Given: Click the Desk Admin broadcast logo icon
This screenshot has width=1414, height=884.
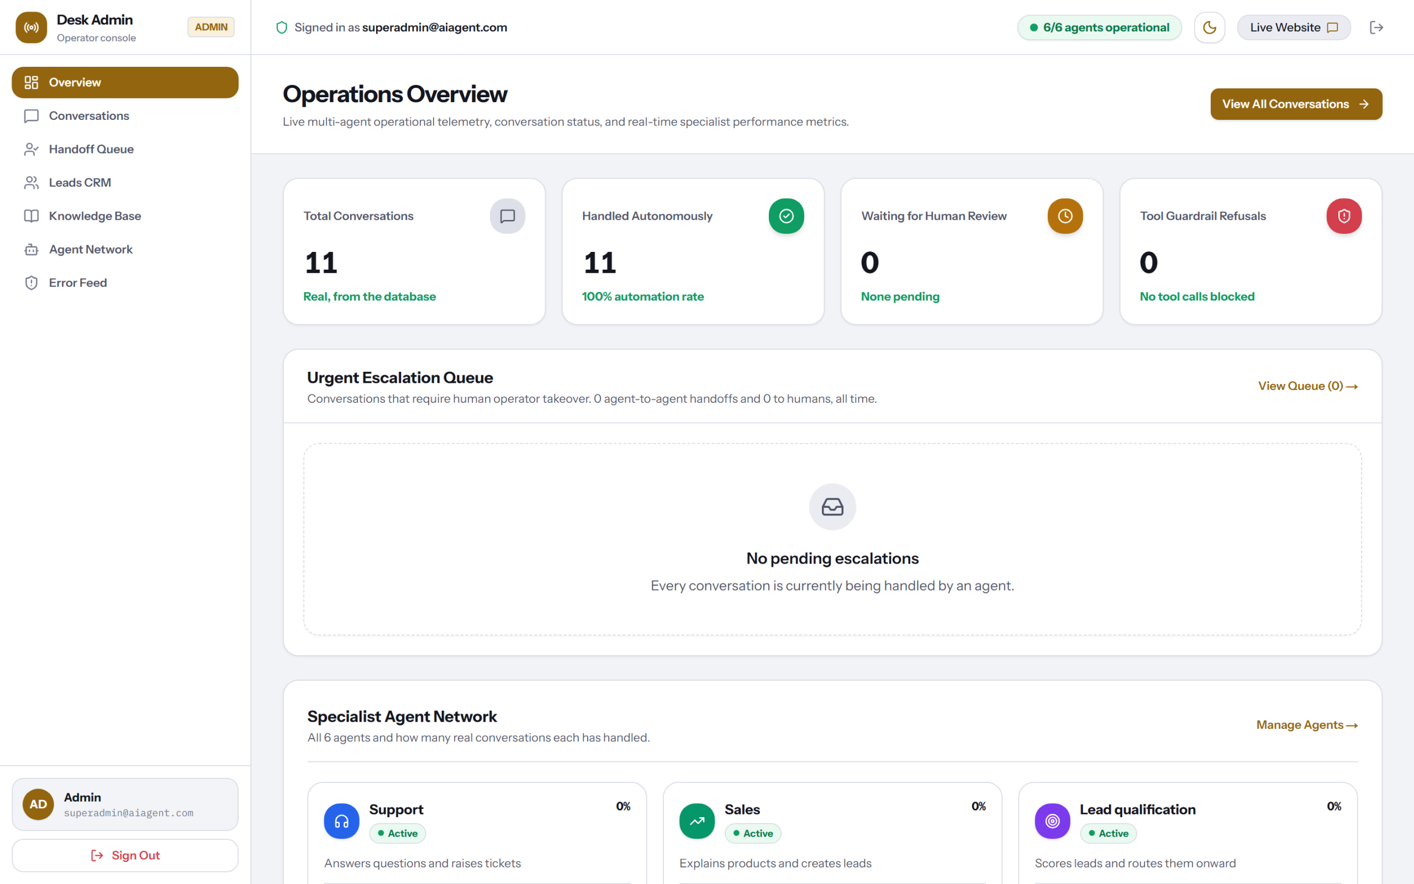Looking at the screenshot, I should pos(31,28).
